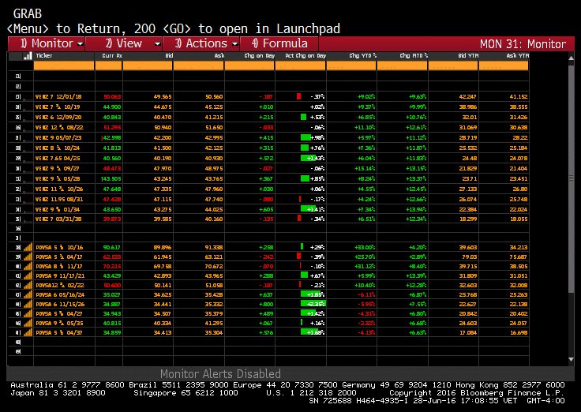The width and height of the screenshot is (581, 412).
Task: Click the Chg MTD % column header
Action: pos(414,55)
